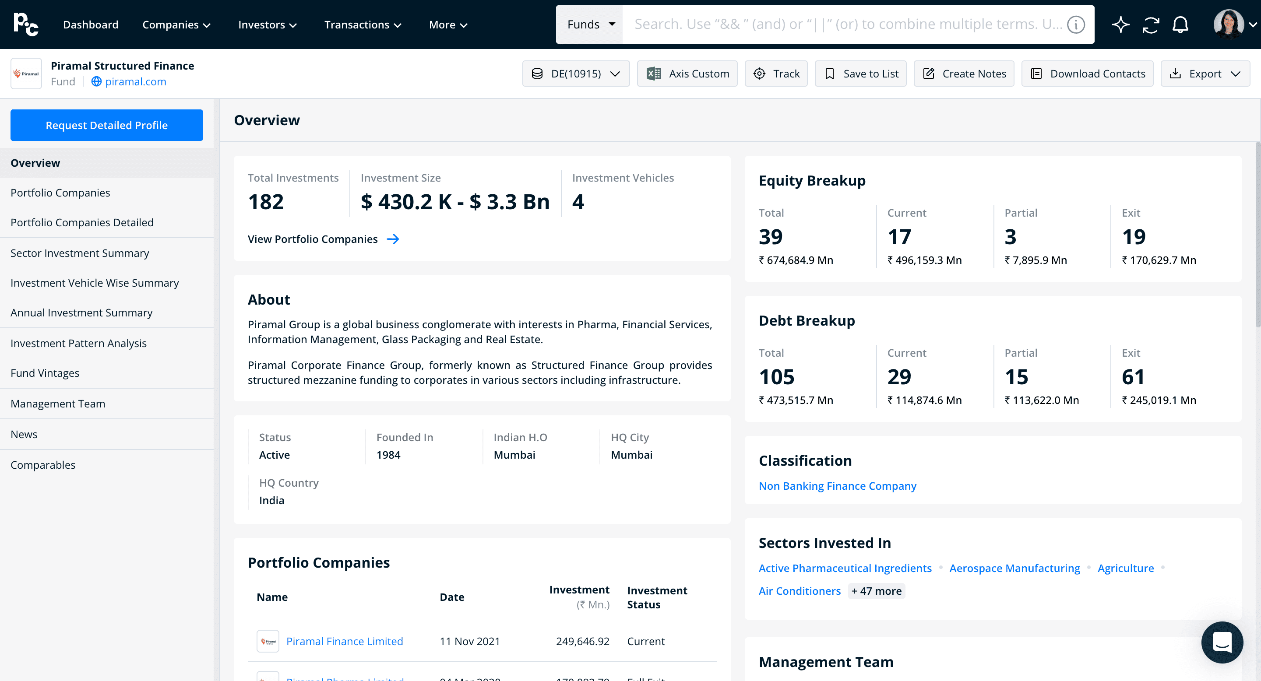Go to Dashboard in top navigation

tap(91, 25)
